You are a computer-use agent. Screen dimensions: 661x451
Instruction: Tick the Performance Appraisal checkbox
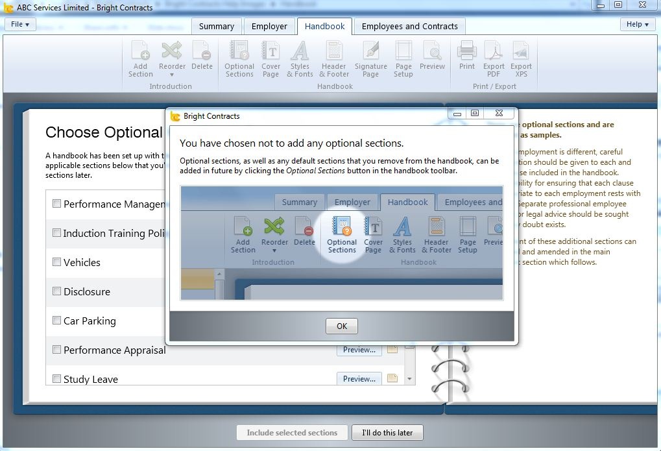[56, 349]
